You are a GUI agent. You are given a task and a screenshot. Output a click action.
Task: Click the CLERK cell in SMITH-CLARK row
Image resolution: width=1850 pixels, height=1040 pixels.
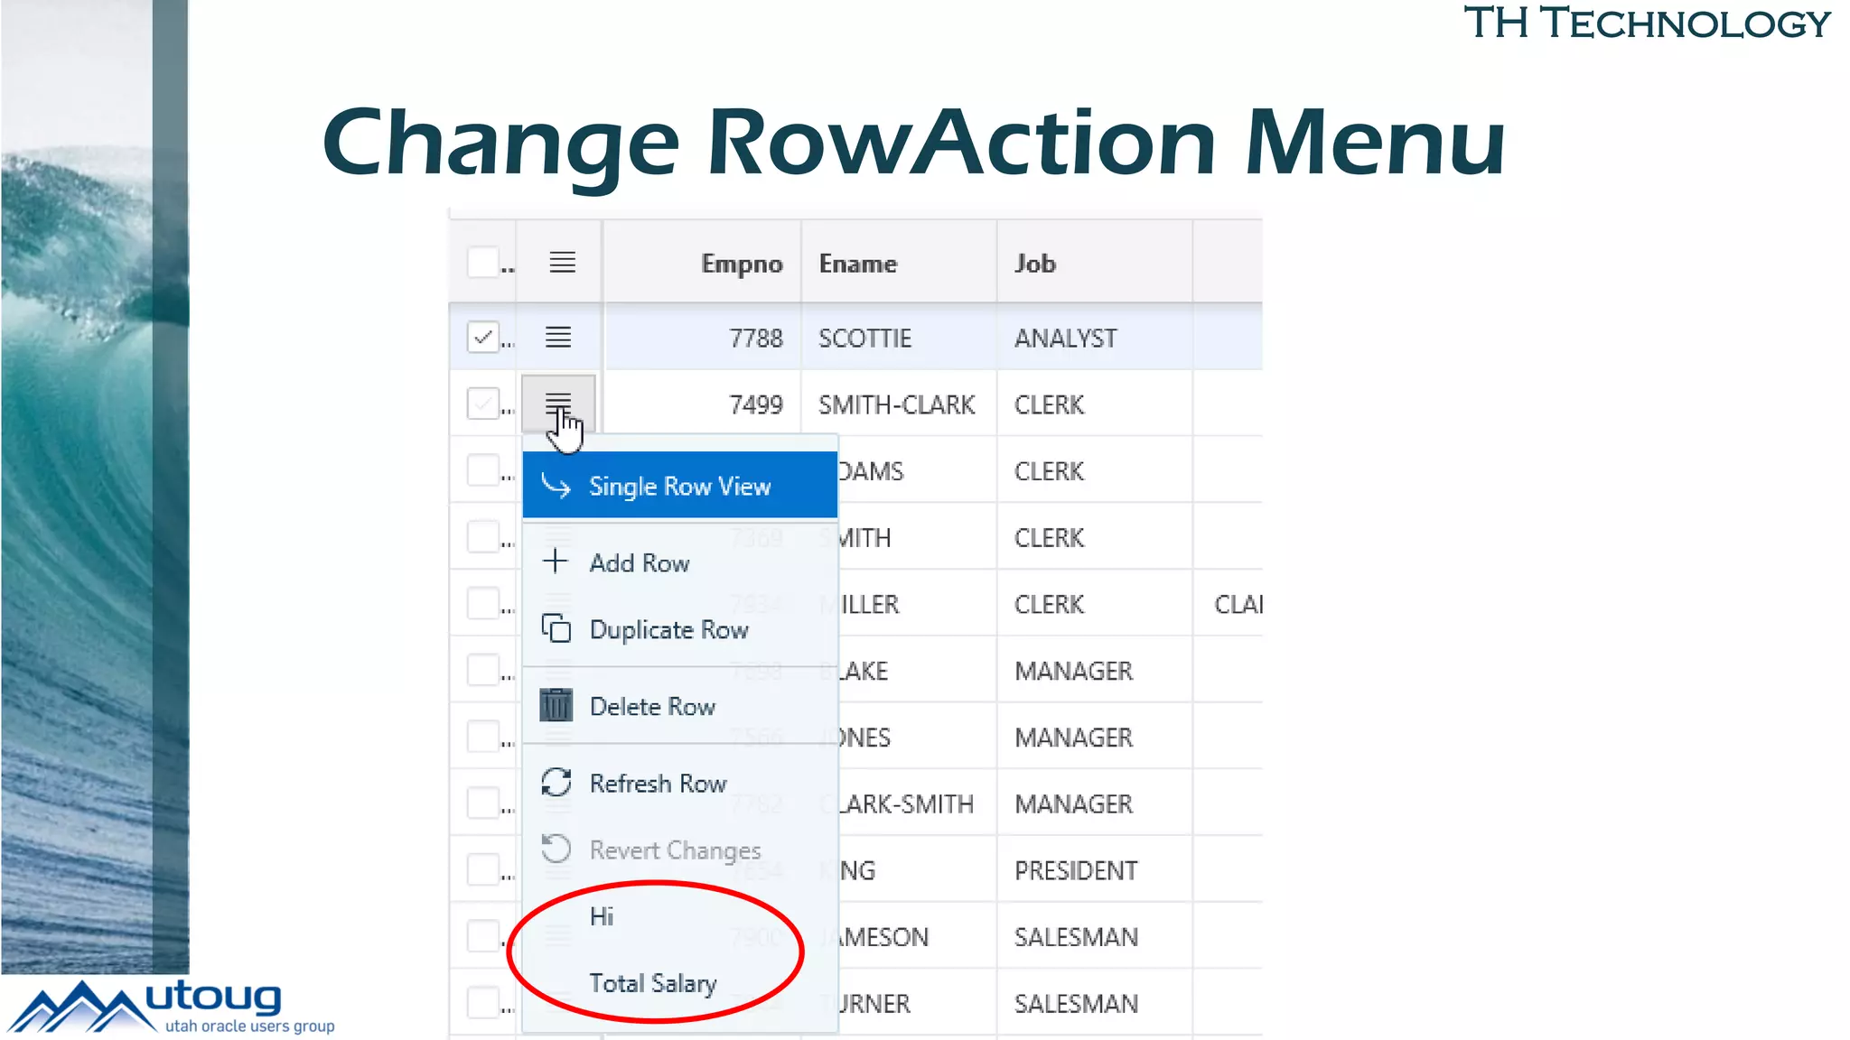click(x=1095, y=404)
